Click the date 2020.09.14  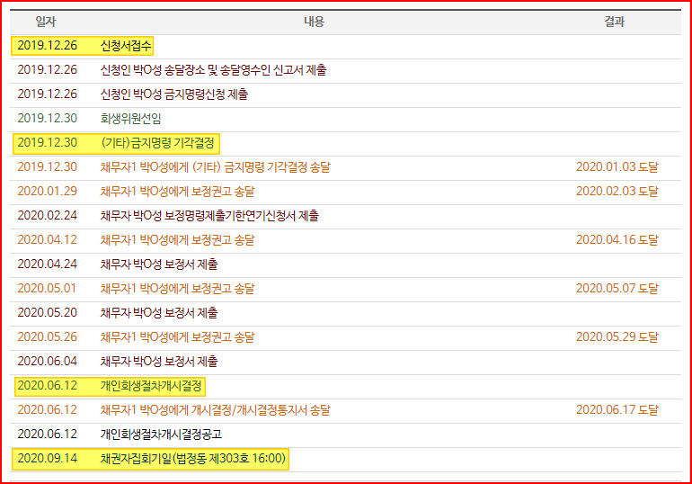tap(48, 459)
